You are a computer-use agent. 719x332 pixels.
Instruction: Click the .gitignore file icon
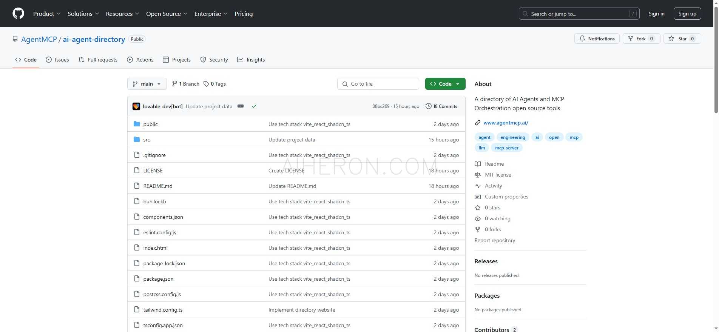point(137,155)
